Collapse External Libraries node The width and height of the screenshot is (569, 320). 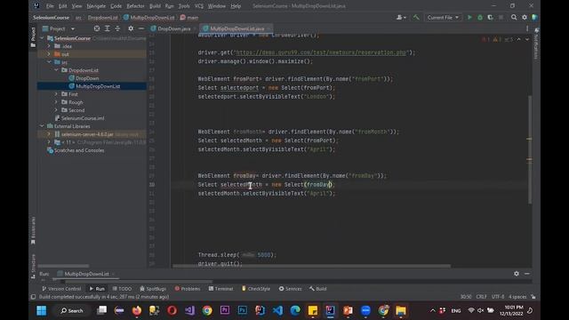(42, 126)
